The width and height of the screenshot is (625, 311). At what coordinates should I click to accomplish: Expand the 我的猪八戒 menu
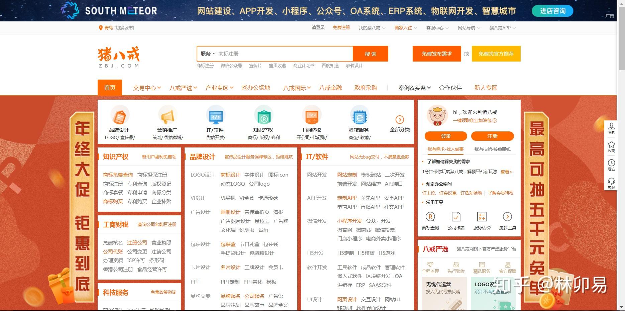click(x=372, y=28)
